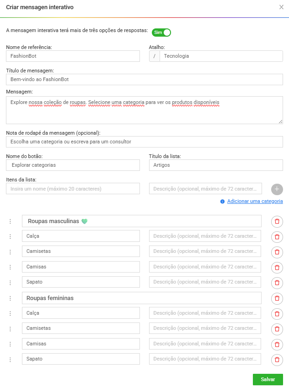Open the Adicionar uma categoria link

click(255, 201)
